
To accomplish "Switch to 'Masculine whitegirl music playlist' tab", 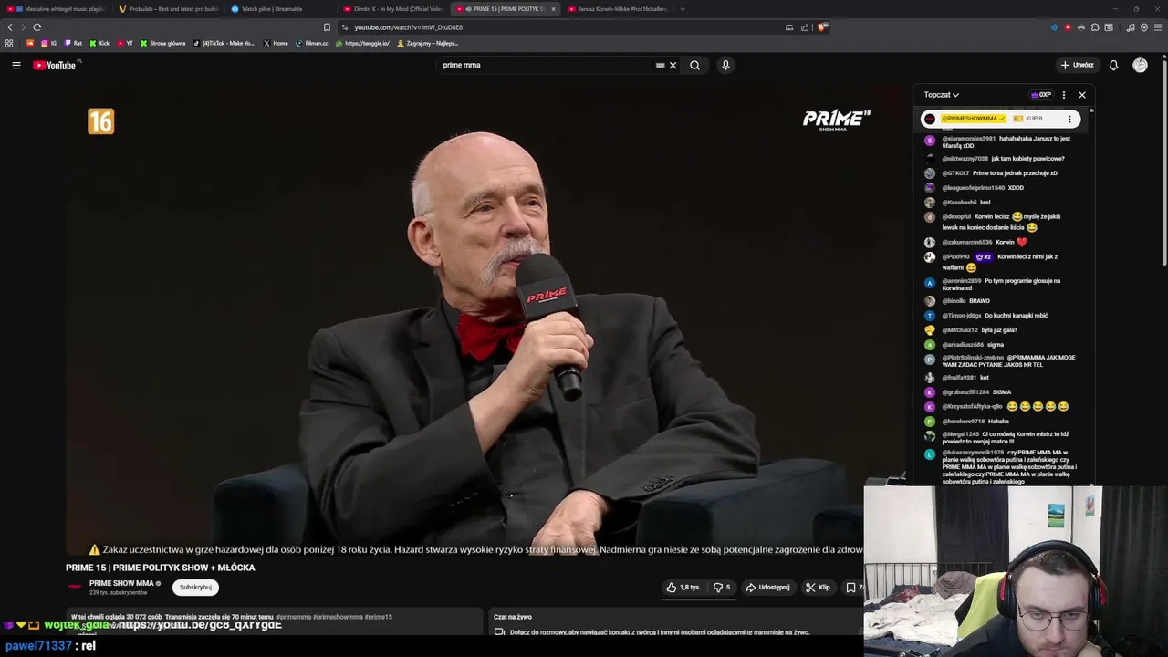I will point(57,9).
